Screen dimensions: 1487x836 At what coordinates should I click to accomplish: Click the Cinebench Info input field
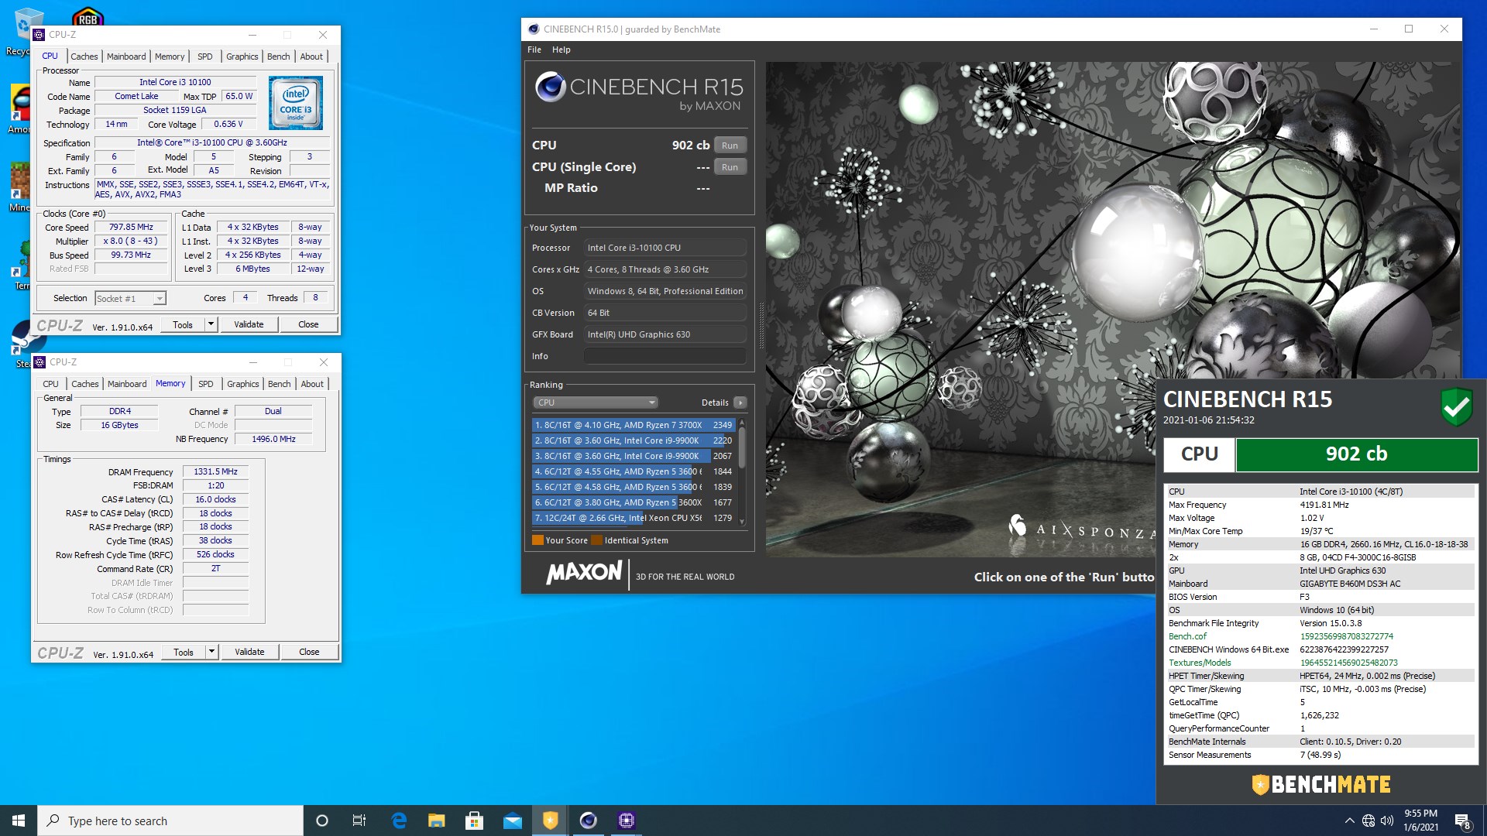665,356
